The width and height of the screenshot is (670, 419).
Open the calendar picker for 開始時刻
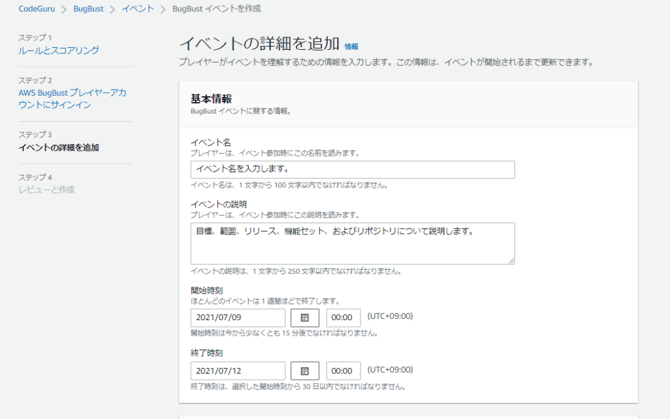[304, 318]
